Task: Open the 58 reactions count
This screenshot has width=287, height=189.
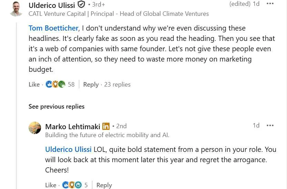Action: (71, 85)
